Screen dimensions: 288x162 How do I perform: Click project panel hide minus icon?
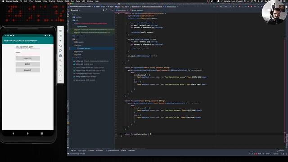[113, 10]
